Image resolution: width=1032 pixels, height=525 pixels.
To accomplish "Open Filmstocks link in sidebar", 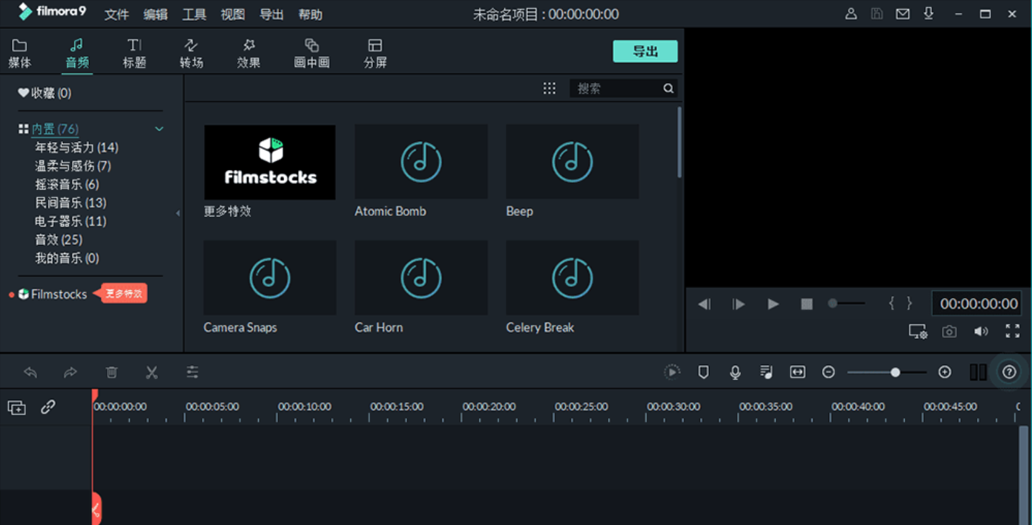I will coord(59,294).
